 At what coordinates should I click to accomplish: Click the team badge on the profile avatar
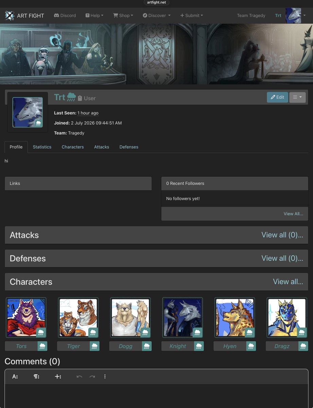coord(38,123)
